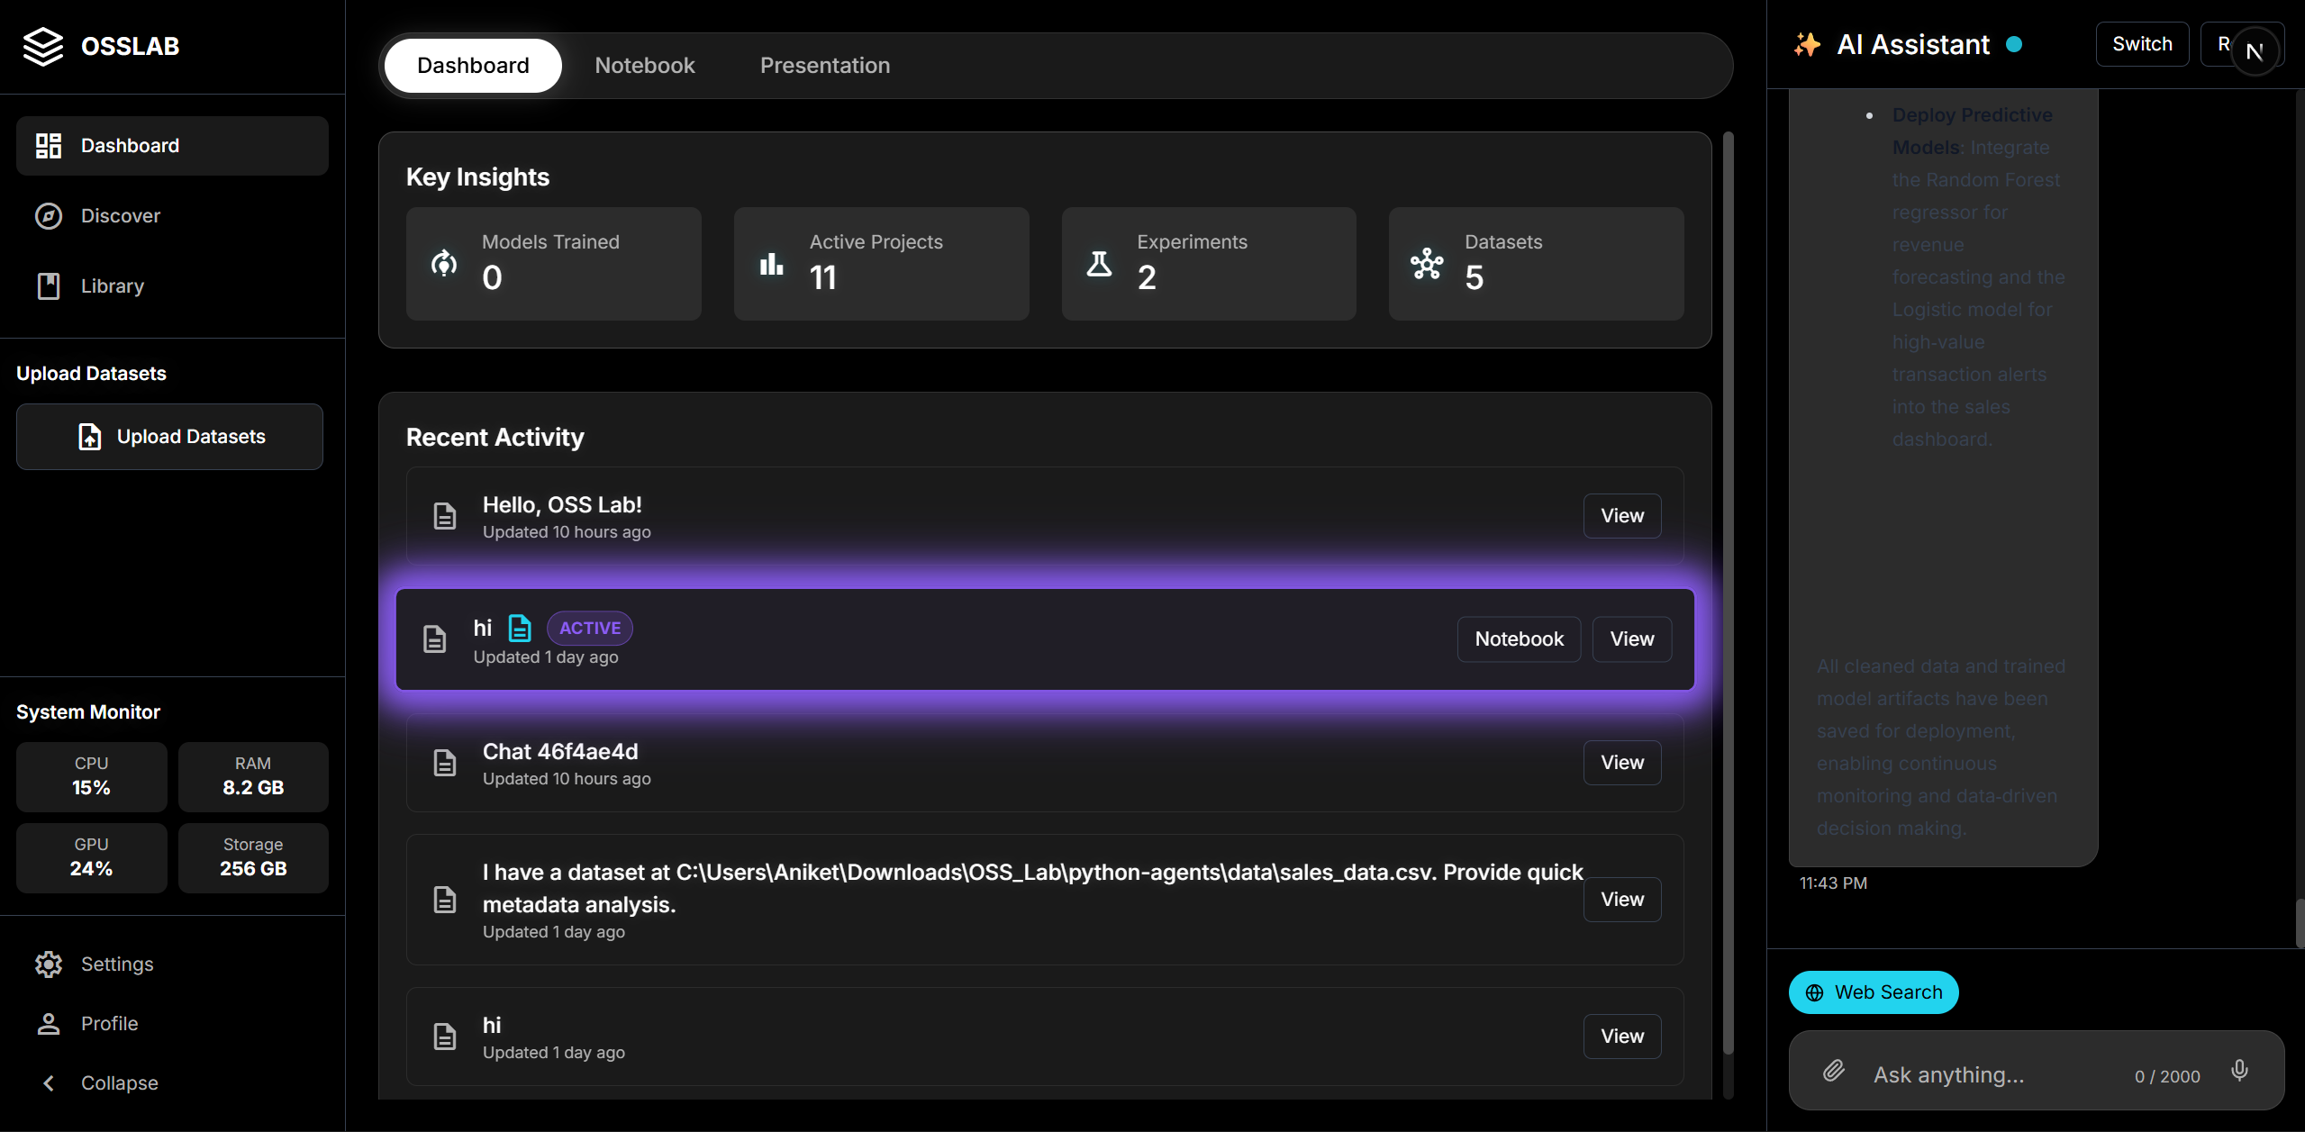
Task: Click the Experiments flask icon
Action: 1099,264
